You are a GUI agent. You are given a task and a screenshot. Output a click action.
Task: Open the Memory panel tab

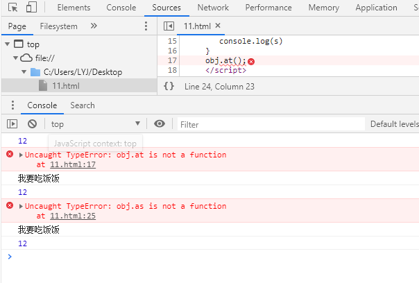pyautogui.click(x=323, y=8)
